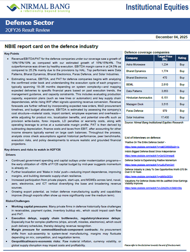Click the target price in Bharat Dynamics row
Image resolution: width=190 pixels, height=252 pixels.
pyautogui.click(x=165, y=71)
